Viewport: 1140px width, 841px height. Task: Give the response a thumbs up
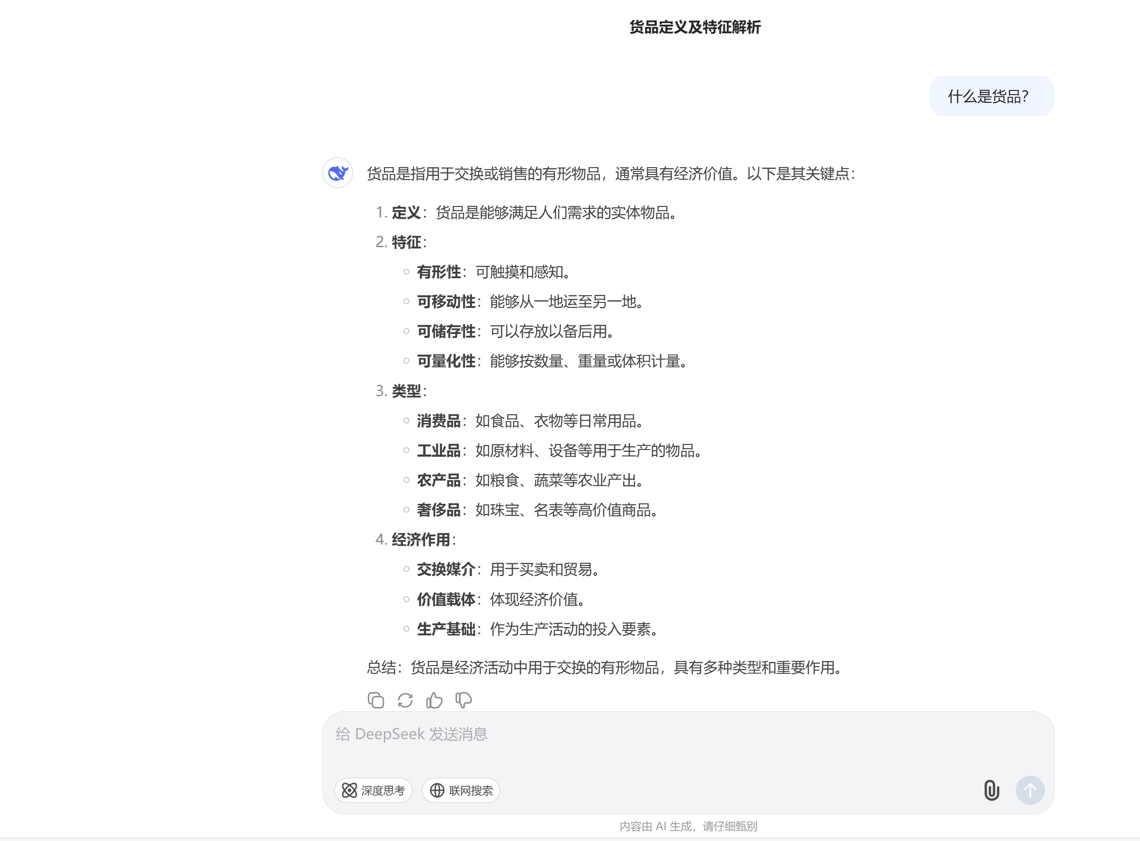(435, 700)
